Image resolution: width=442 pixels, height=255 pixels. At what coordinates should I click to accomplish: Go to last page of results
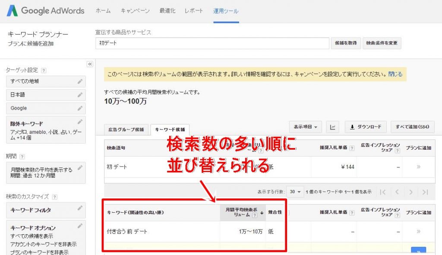[425, 192]
